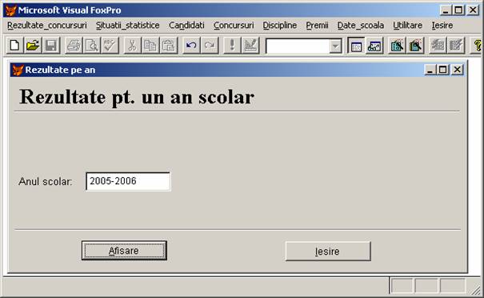
Task: Toggle the Command Window toolbar icon
Action: 356,46
